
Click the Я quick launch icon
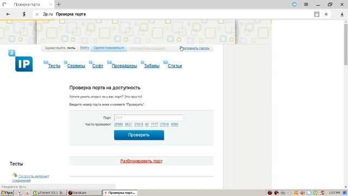pyautogui.click(x=27, y=193)
